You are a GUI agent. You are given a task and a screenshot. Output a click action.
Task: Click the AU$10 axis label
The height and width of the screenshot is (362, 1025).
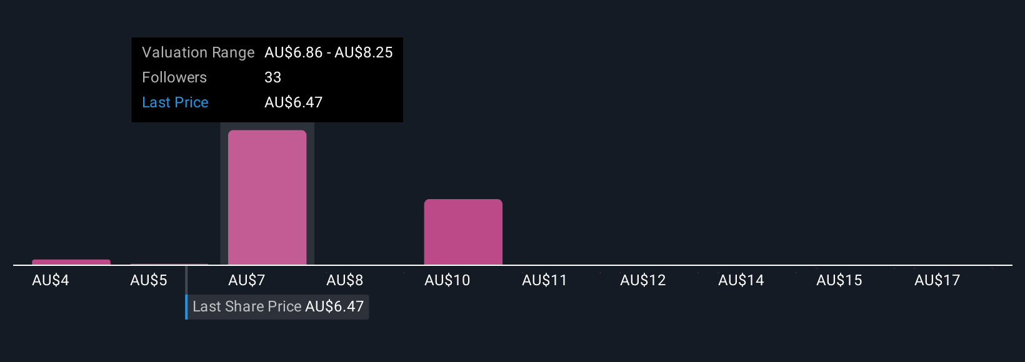(x=447, y=280)
